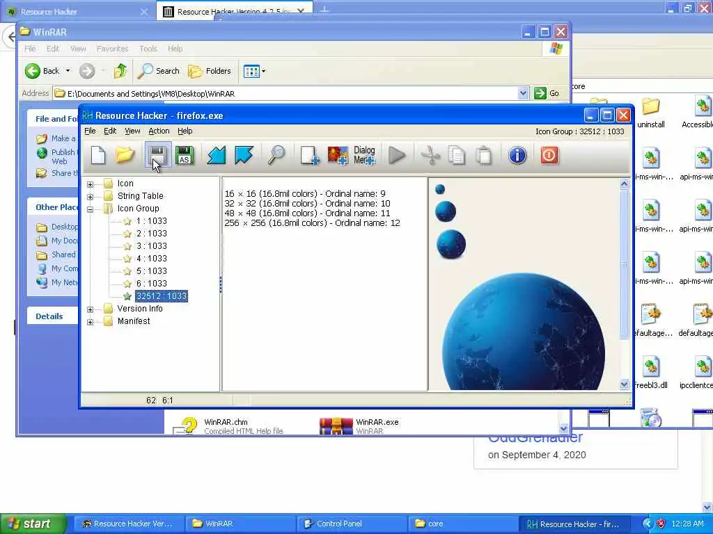The width and height of the screenshot is (713, 534).
Task: Select tree item 32512 : 1033
Action: pyautogui.click(x=162, y=296)
